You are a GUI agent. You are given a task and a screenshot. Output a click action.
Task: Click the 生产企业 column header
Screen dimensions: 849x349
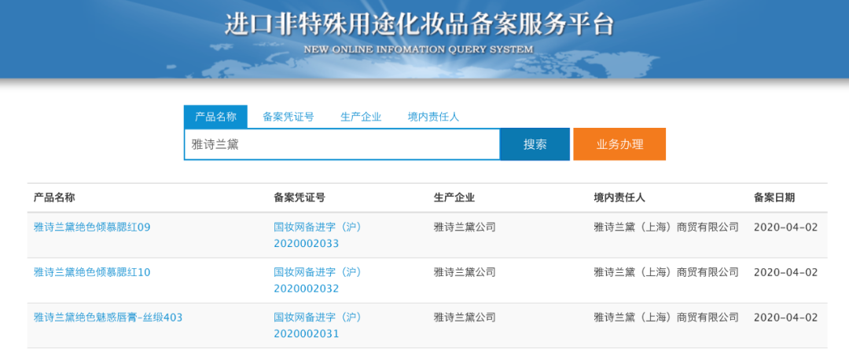[x=454, y=198]
